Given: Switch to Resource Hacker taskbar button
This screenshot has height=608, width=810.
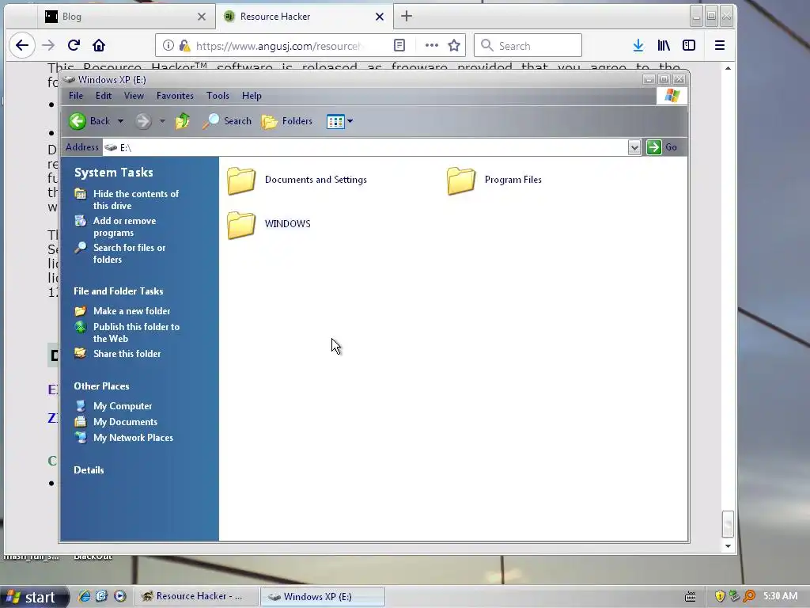Looking at the screenshot, I should [x=196, y=596].
